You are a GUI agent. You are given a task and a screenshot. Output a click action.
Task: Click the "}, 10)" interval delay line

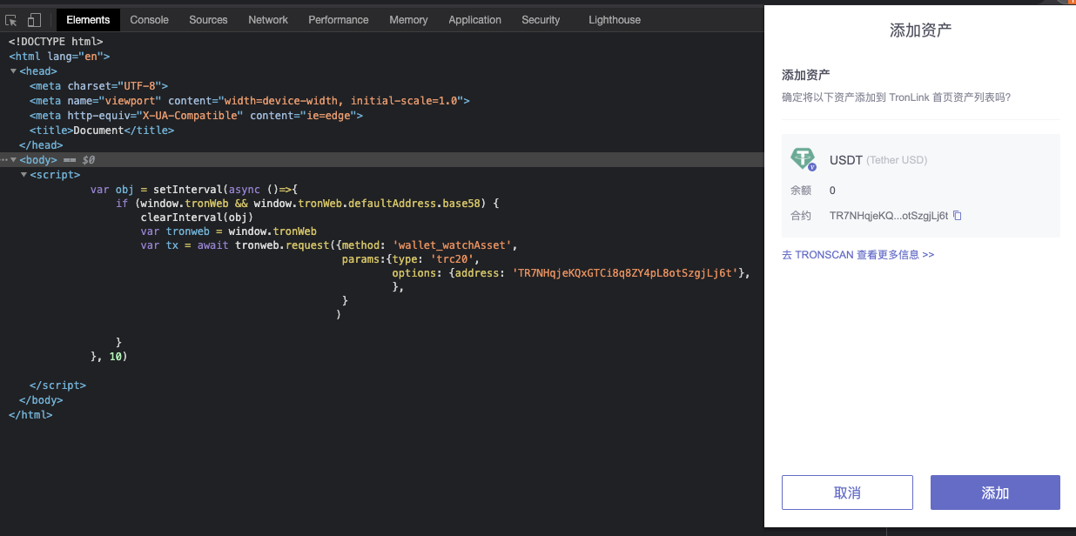click(108, 357)
